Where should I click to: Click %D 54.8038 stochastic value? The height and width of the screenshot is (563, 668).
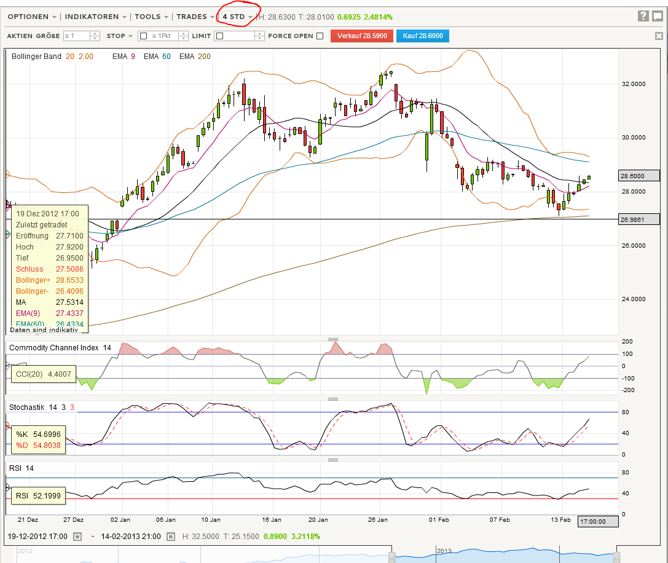[x=38, y=446]
